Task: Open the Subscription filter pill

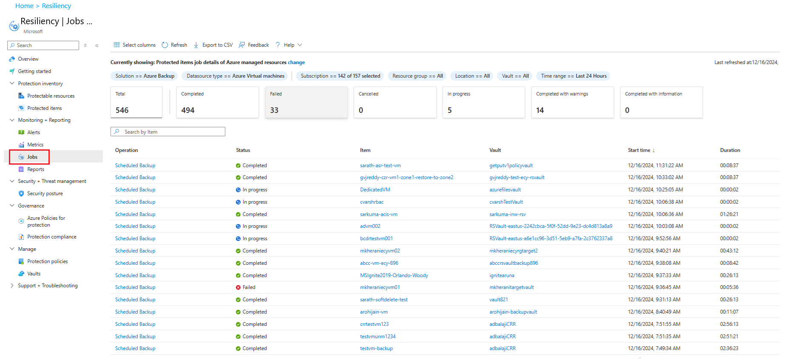Action: click(340, 76)
